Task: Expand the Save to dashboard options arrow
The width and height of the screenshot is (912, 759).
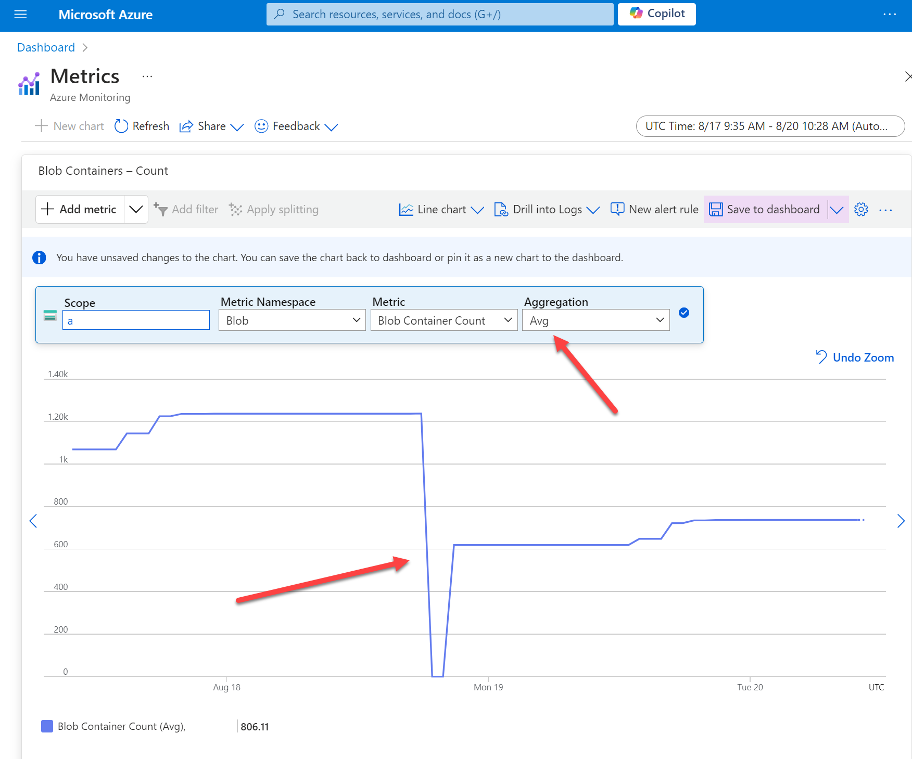Action: pos(837,209)
